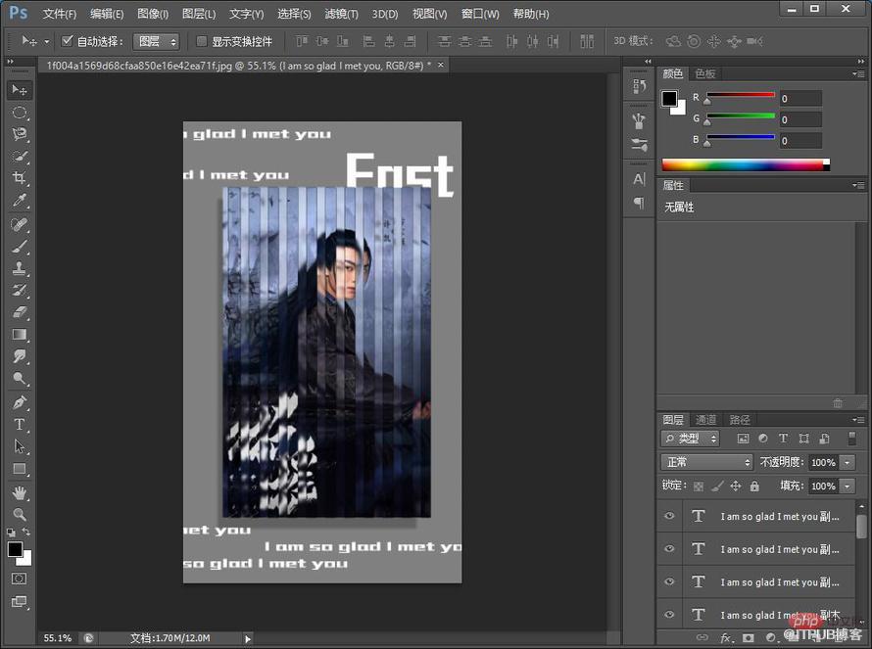Toggle layer filtering switch in Layers panel
Screen dimensions: 872x649
[851, 439]
